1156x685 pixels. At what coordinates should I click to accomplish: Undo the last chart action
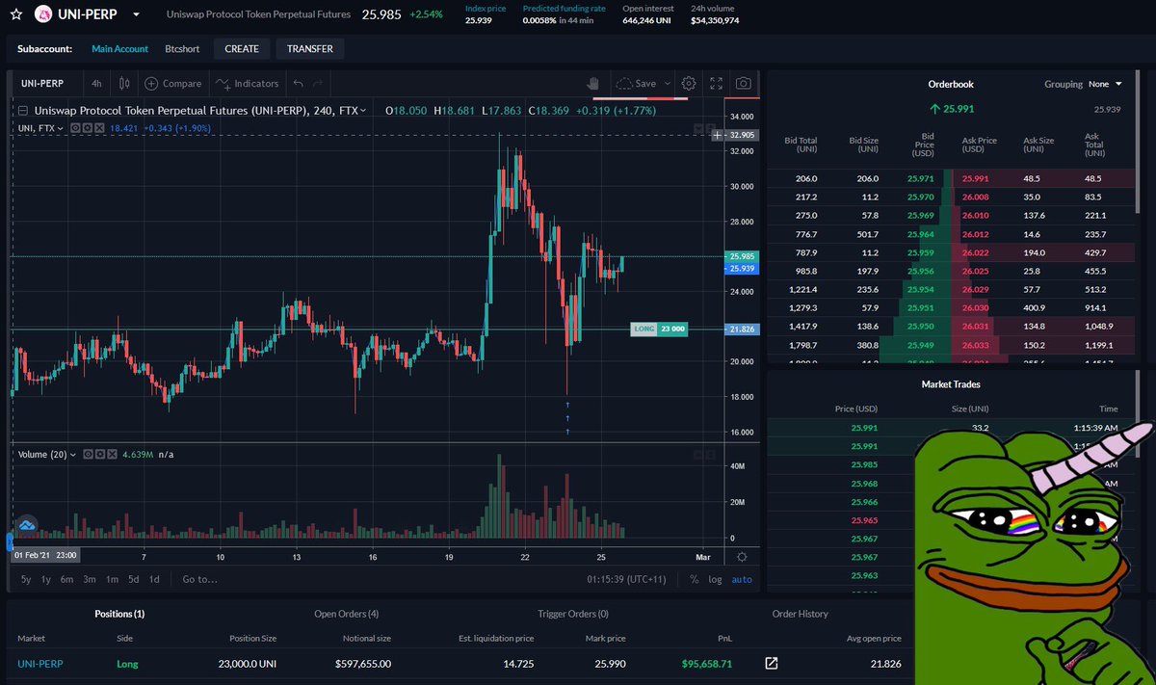point(299,84)
